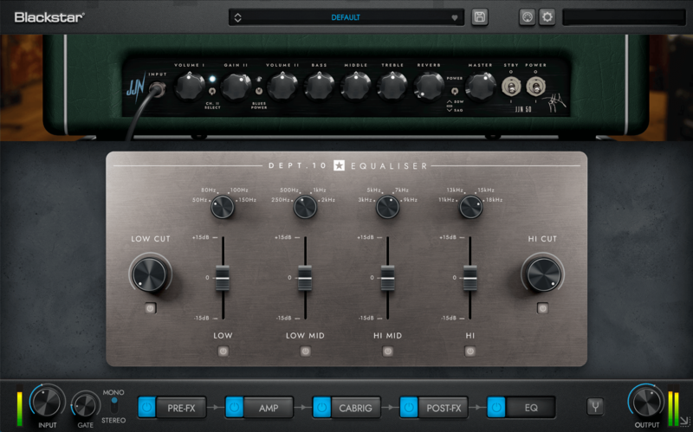Click the TREBLE amp knob
This screenshot has width=693, height=432.
point(392,86)
